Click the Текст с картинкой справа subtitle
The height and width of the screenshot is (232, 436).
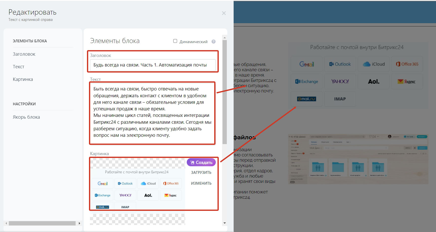coord(30,20)
